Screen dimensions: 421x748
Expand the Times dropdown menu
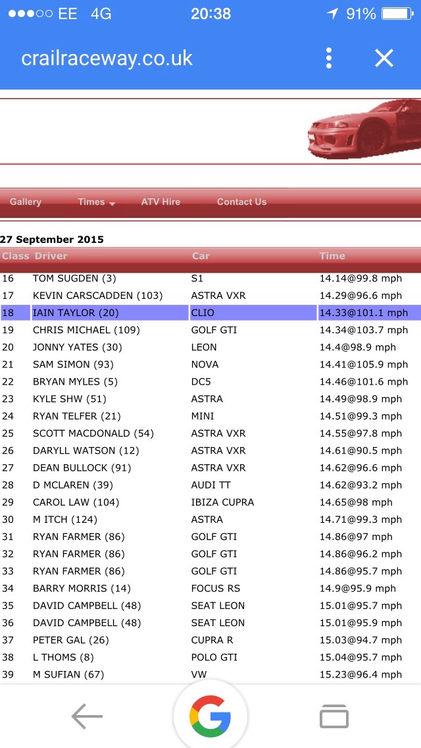click(96, 202)
